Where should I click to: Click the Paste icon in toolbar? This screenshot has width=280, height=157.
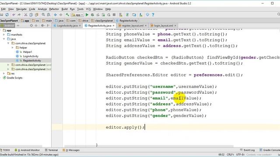coord(37,15)
